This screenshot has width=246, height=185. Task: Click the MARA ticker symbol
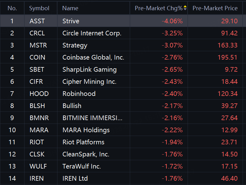pos(39,130)
